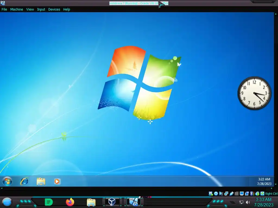
Task: Launch Windows Media Player in the guest taskbar
Action: tap(57, 181)
